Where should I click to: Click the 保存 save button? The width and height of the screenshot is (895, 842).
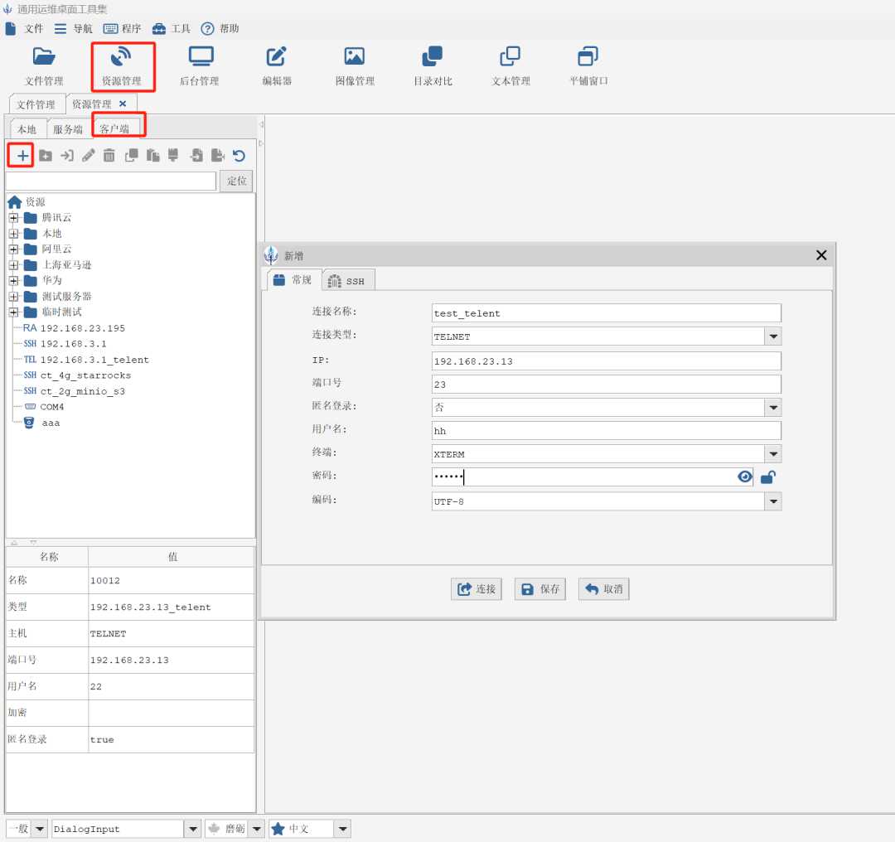540,589
